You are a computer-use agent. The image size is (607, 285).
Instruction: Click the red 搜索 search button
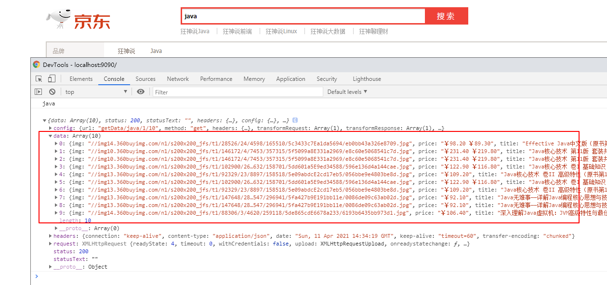[x=446, y=16]
